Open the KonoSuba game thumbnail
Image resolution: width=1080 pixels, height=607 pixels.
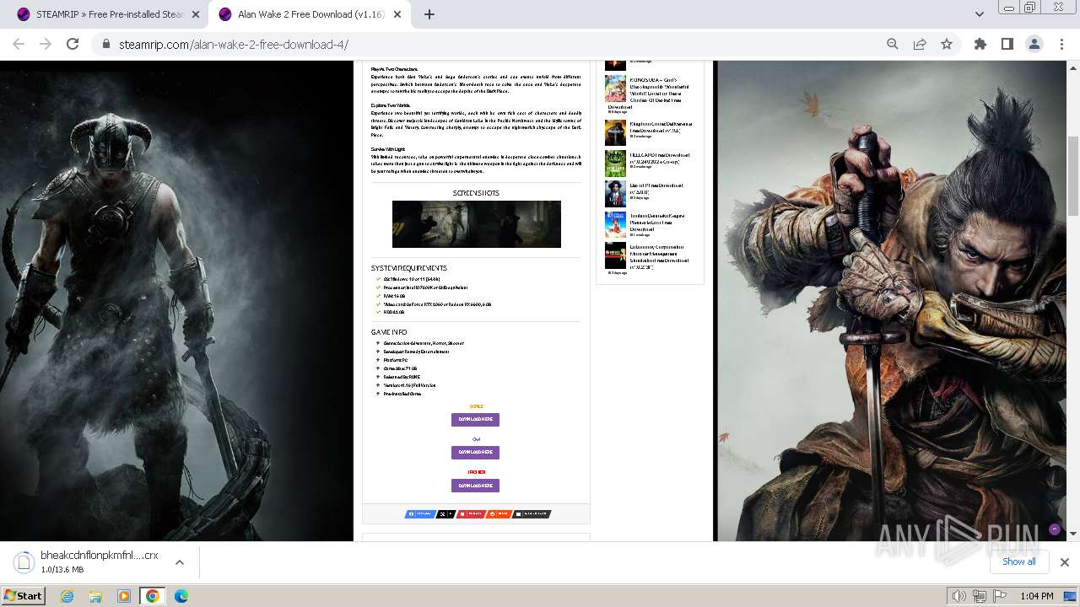[615, 89]
